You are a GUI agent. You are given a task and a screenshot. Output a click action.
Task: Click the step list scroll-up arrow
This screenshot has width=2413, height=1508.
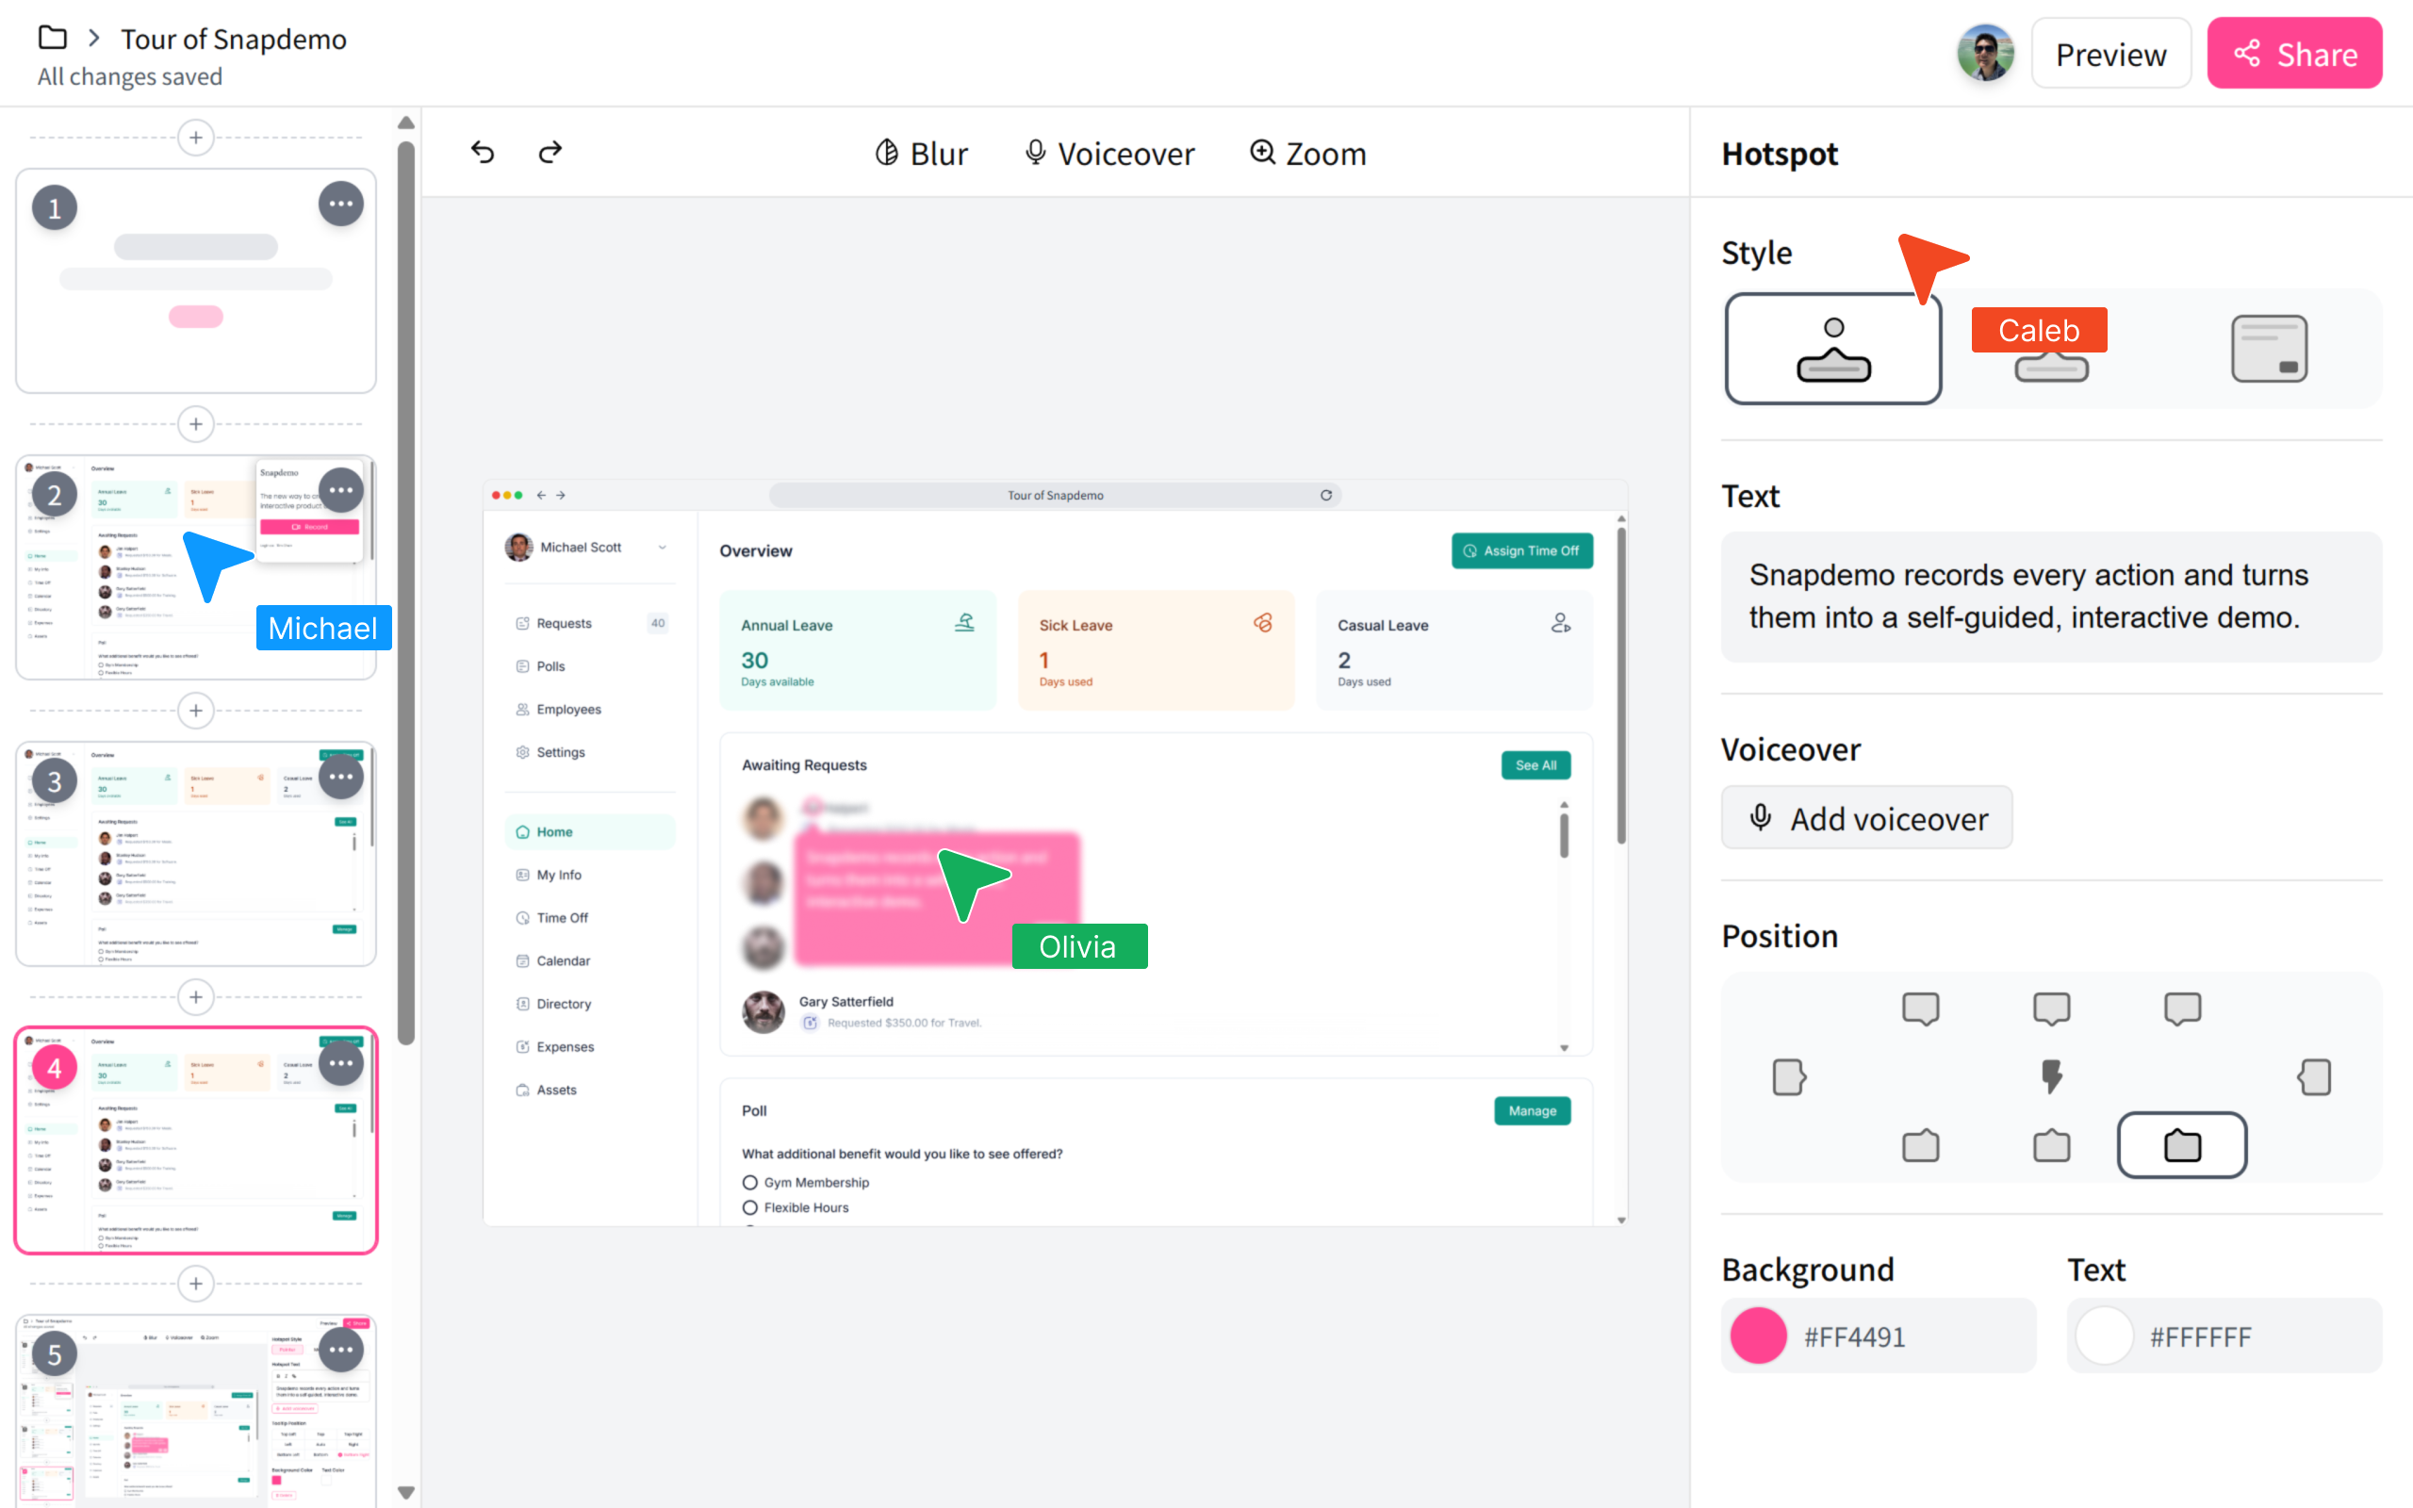click(x=404, y=123)
